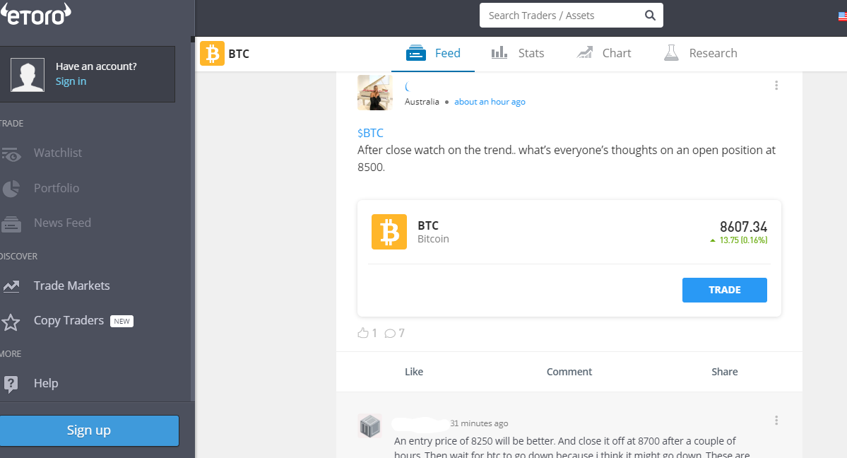Click the orange Bitcoin icon in header
The image size is (847, 458).
[x=212, y=54]
